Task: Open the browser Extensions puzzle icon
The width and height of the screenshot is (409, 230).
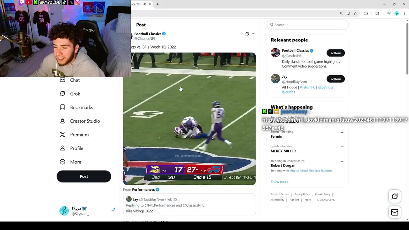Action: pyautogui.click(x=366, y=13)
